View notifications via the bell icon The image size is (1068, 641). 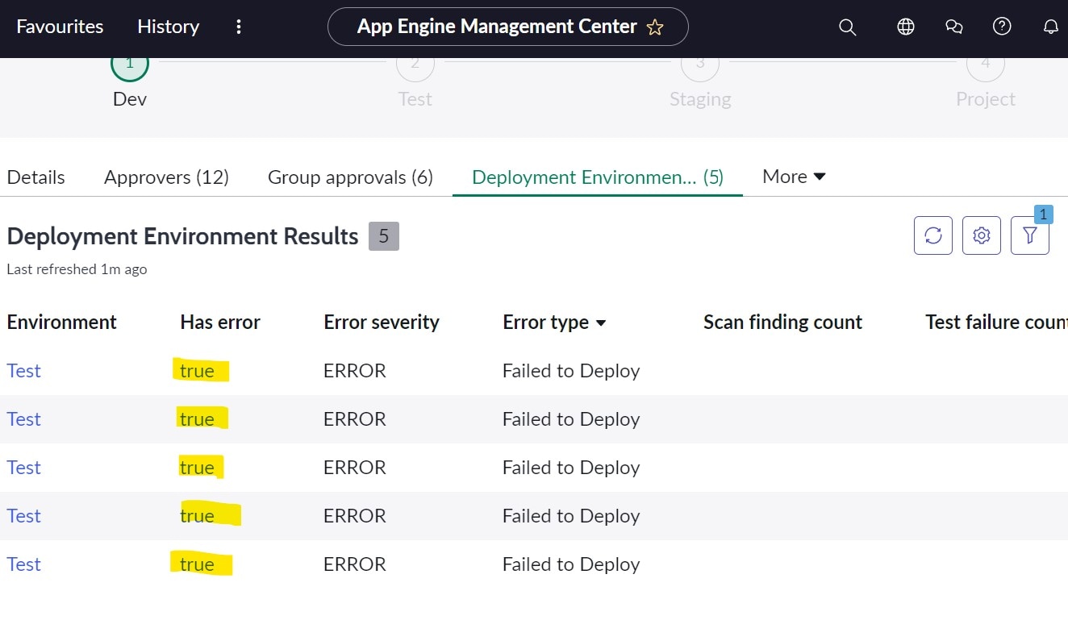1050,27
